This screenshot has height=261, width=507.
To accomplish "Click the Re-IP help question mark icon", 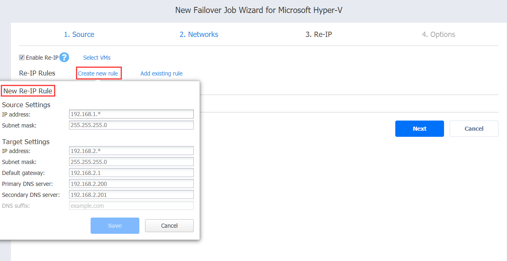I will click(x=64, y=57).
